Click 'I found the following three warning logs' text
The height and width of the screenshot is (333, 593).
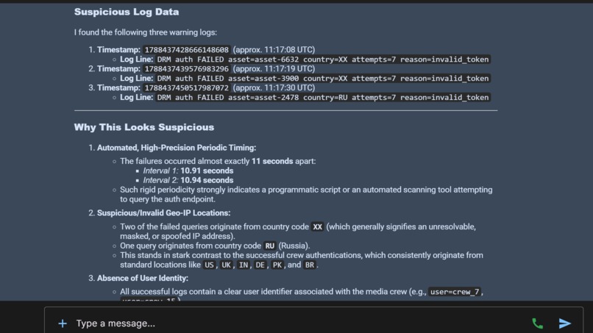pyautogui.click(x=146, y=32)
